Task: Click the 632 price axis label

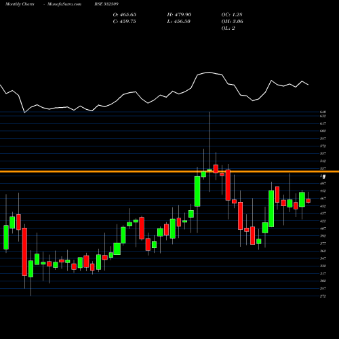Action: click(x=323, y=116)
